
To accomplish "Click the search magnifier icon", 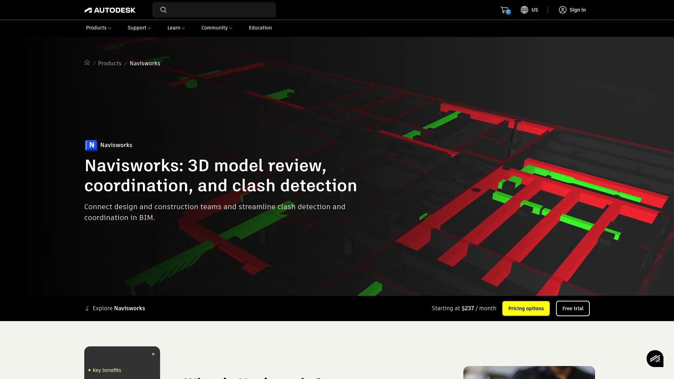I will tap(164, 10).
